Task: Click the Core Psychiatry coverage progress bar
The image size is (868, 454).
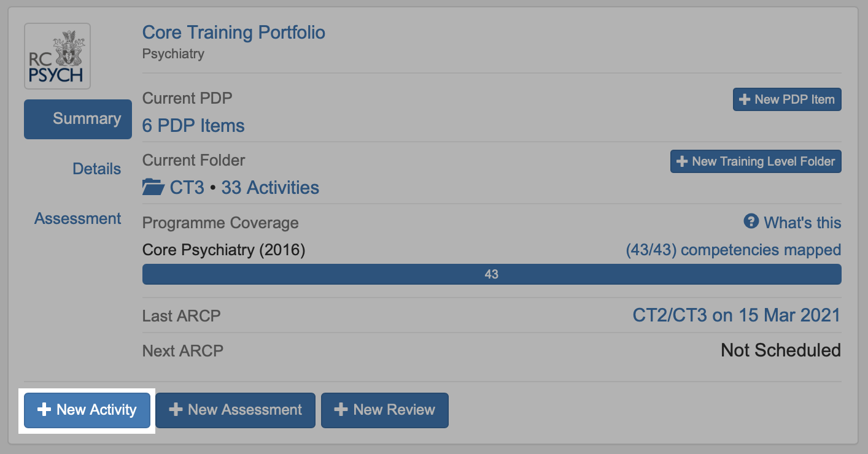Action: pyautogui.click(x=491, y=274)
